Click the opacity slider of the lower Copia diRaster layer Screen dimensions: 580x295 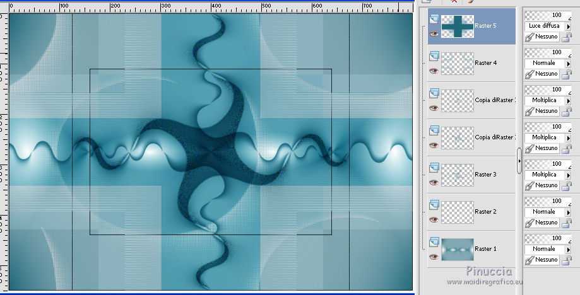[x=548, y=127]
